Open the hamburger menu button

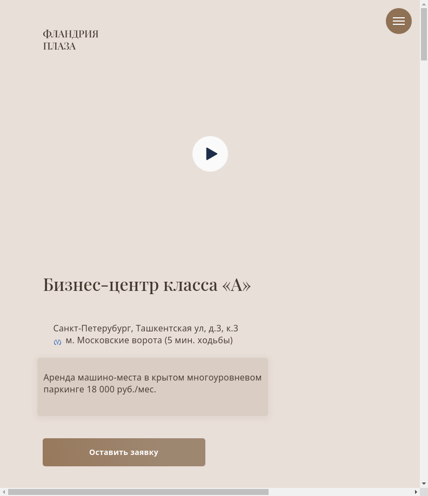pos(398,21)
